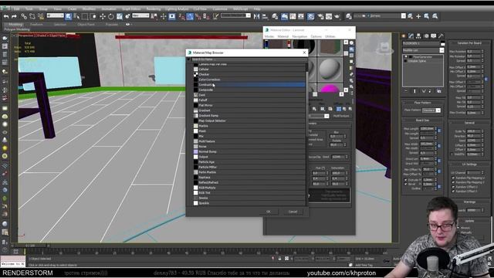
Task: Open the Rendering menu
Action: coord(154,8)
